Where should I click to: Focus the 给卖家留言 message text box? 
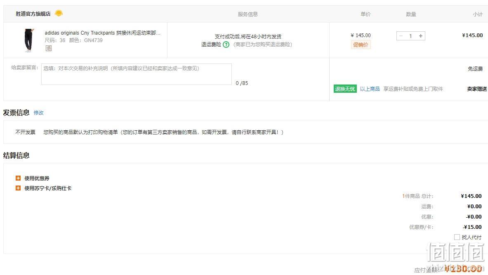tap(136, 74)
